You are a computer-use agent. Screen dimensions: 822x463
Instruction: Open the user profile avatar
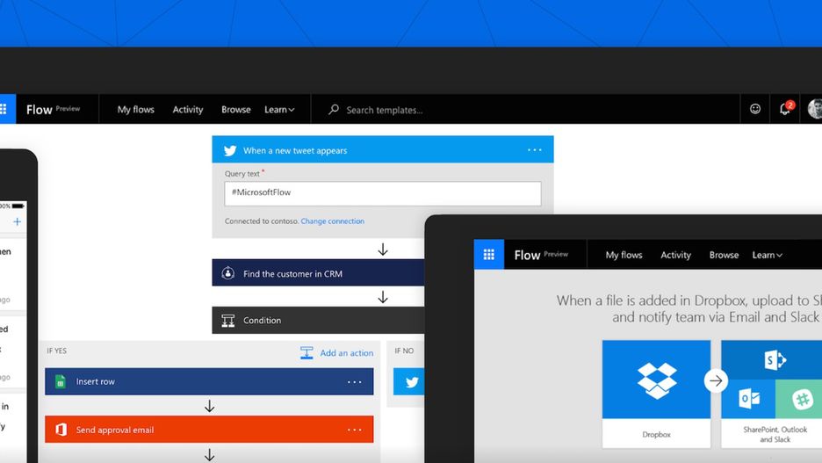point(815,109)
